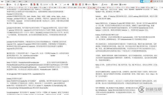Screen dimensions: 163x95
Task: Start 幻灯片 slideshow mode
Action: (88, 5)
